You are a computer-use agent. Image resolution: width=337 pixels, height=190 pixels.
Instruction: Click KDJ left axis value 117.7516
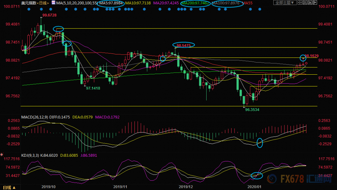[x=12, y=159]
